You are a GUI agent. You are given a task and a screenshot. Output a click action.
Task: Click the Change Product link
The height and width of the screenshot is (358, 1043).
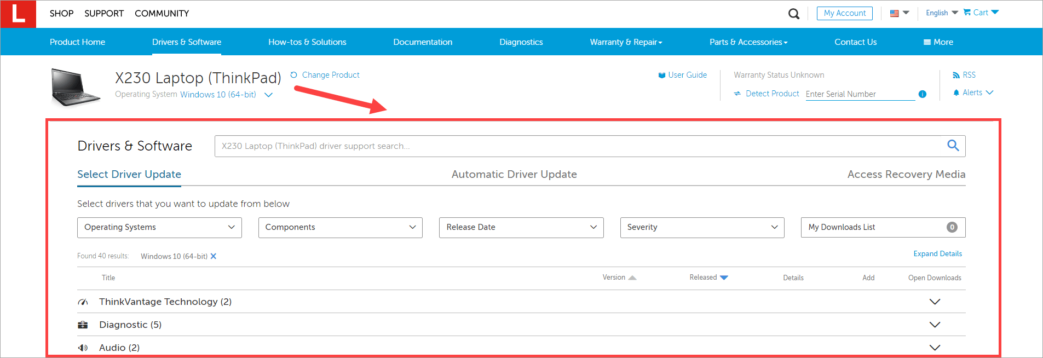pyautogui.click(x=331, y=75)
